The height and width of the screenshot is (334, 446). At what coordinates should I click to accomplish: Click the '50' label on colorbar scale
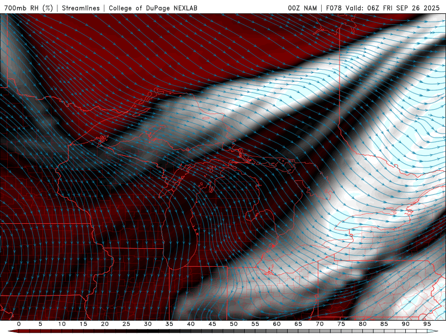[234, 324]
